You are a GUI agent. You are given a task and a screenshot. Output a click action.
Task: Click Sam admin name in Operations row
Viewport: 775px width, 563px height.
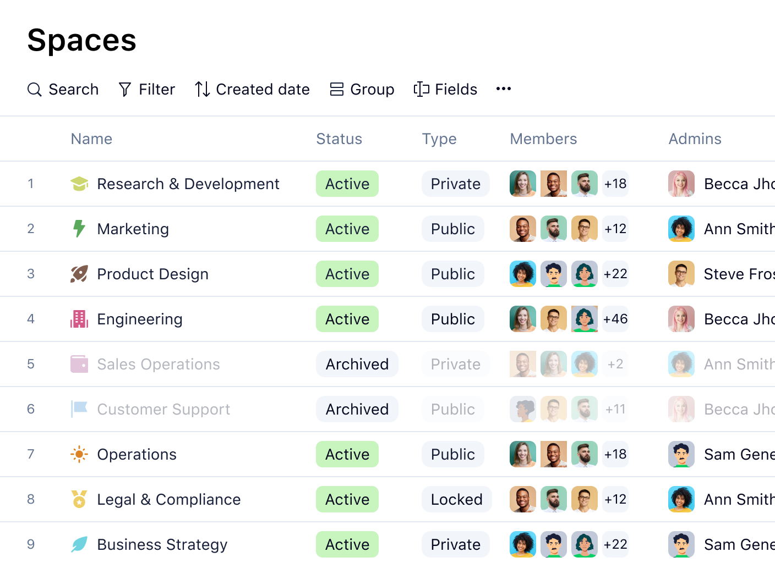(739, 454)
